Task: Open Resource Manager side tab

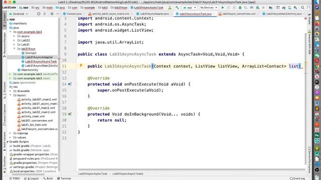Action: (x=5, y=44)
